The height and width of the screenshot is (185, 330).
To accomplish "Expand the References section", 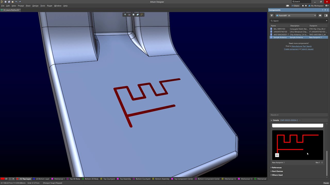I will (x=277, y=168).
